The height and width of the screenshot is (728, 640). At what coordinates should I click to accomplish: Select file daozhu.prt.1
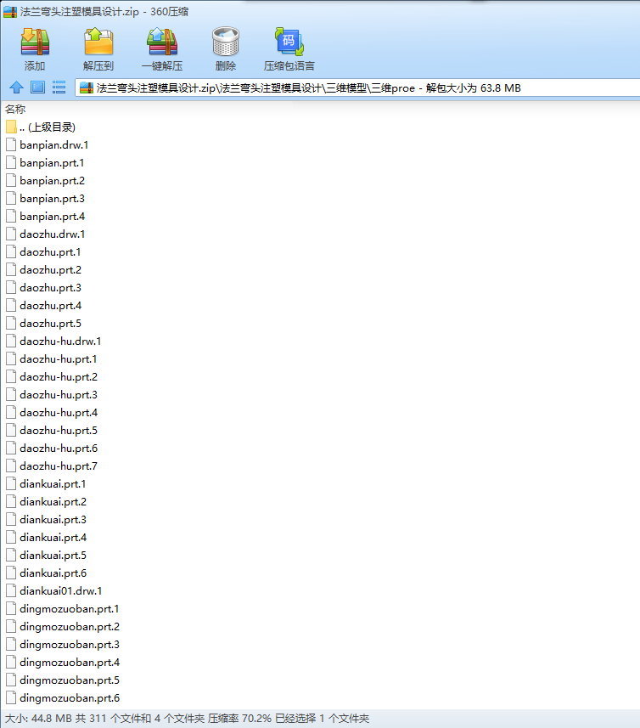point(43,252)
